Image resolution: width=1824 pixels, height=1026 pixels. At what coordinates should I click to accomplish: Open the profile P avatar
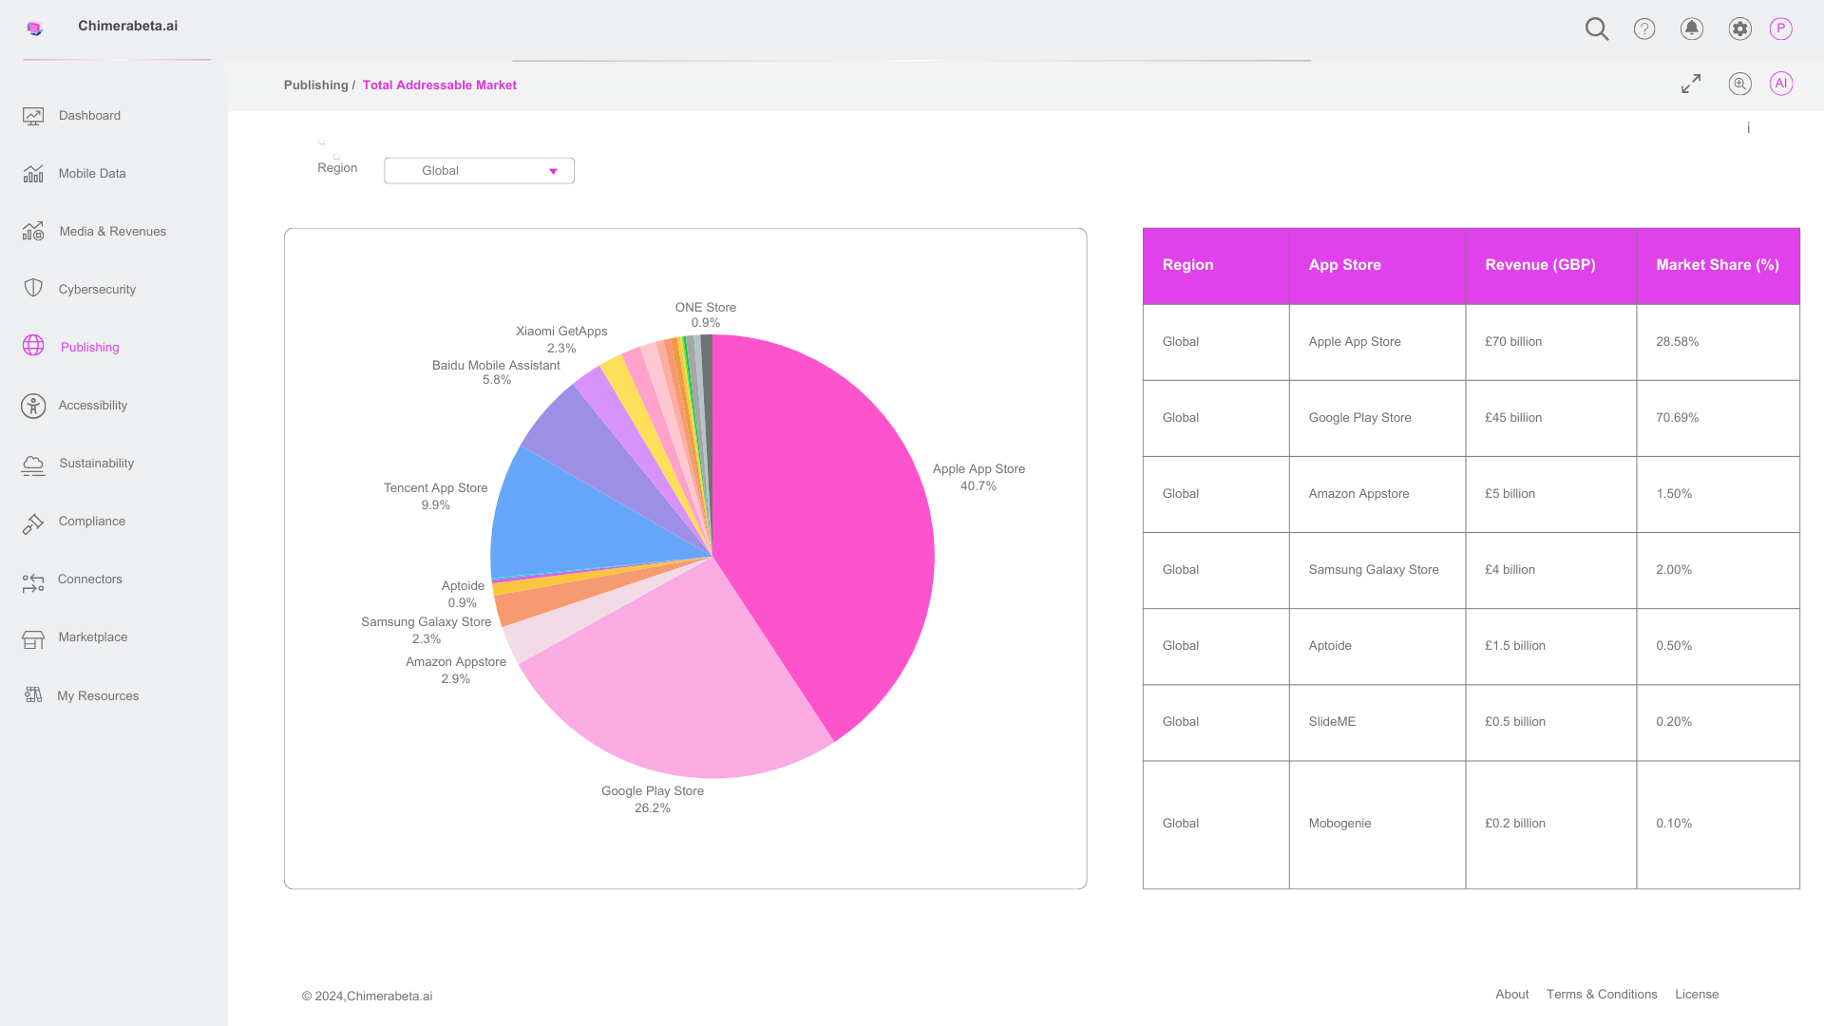[1781, 28]
